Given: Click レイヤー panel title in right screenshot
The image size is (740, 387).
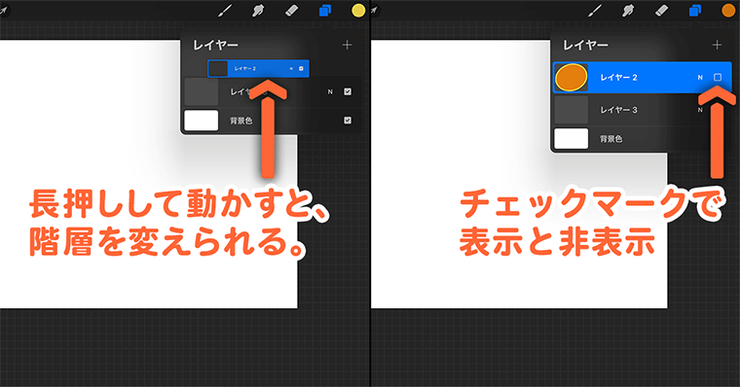Looking at the screenshot, I should coord(585,45).
